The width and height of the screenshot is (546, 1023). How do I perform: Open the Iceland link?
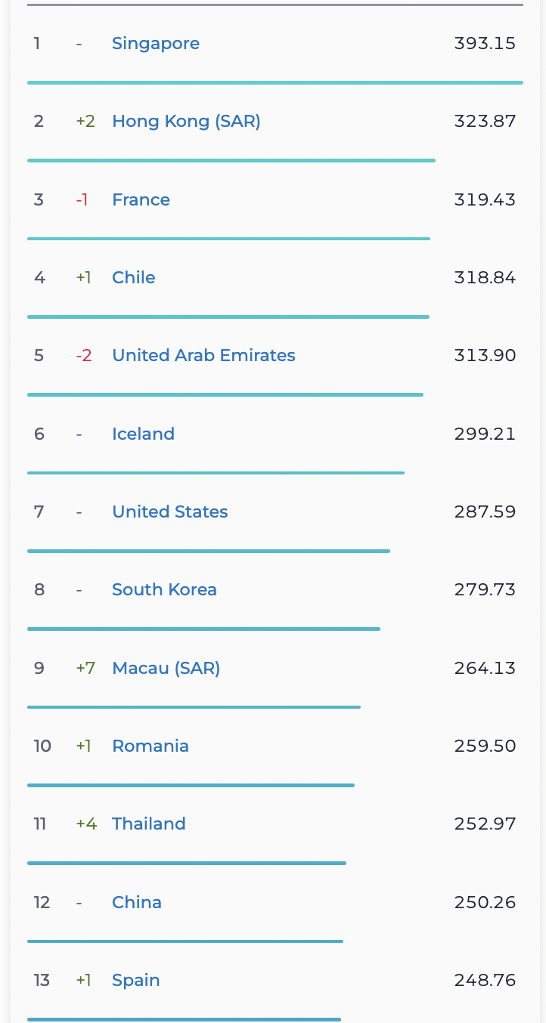pos(143,434)
